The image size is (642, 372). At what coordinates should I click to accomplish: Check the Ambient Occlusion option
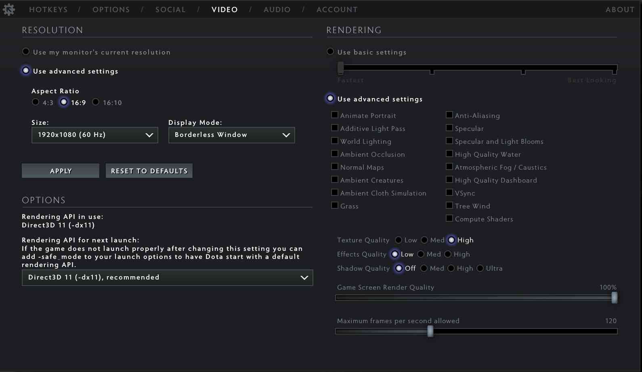pos(335,154)
